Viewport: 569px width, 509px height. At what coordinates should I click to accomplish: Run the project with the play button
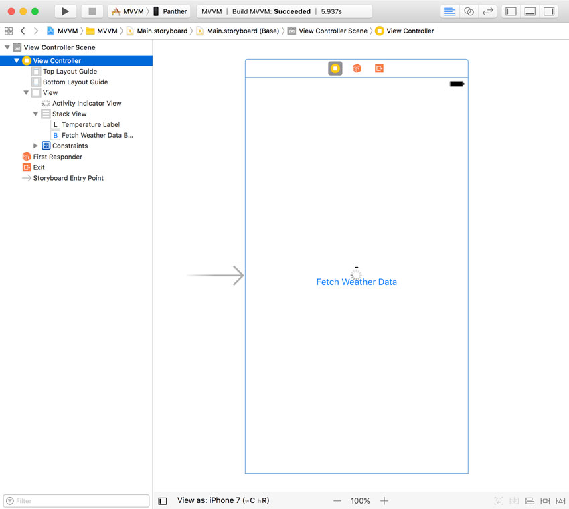[66, 11]
